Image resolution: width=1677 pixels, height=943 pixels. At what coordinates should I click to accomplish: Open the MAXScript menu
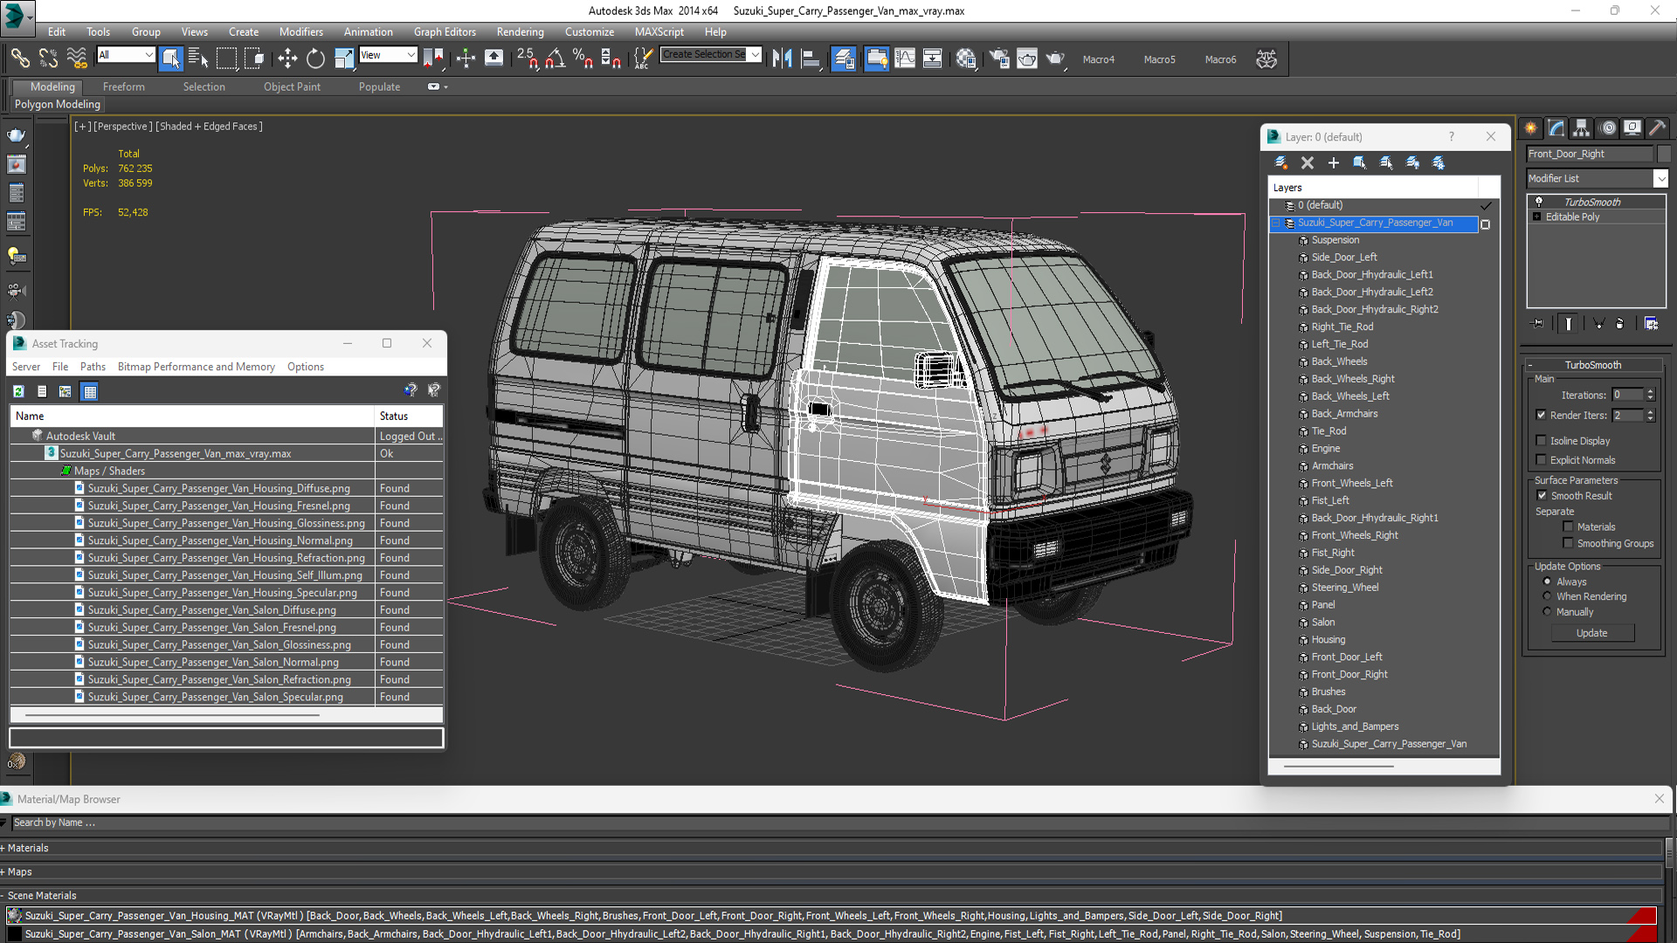(x=659, y=31)
